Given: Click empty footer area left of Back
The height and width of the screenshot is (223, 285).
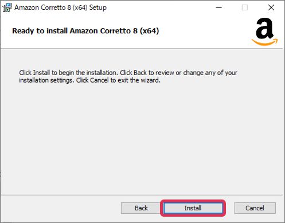Looking at the screenshot, I should coord(61,208).
